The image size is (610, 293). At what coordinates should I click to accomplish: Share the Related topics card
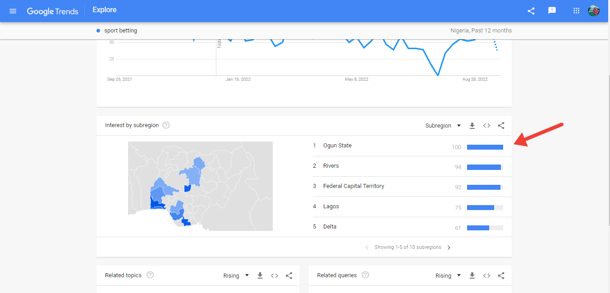coord(289,275)
